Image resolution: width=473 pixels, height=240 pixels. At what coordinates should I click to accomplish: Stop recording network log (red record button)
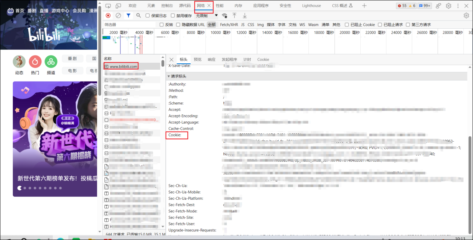coord(108,16)
